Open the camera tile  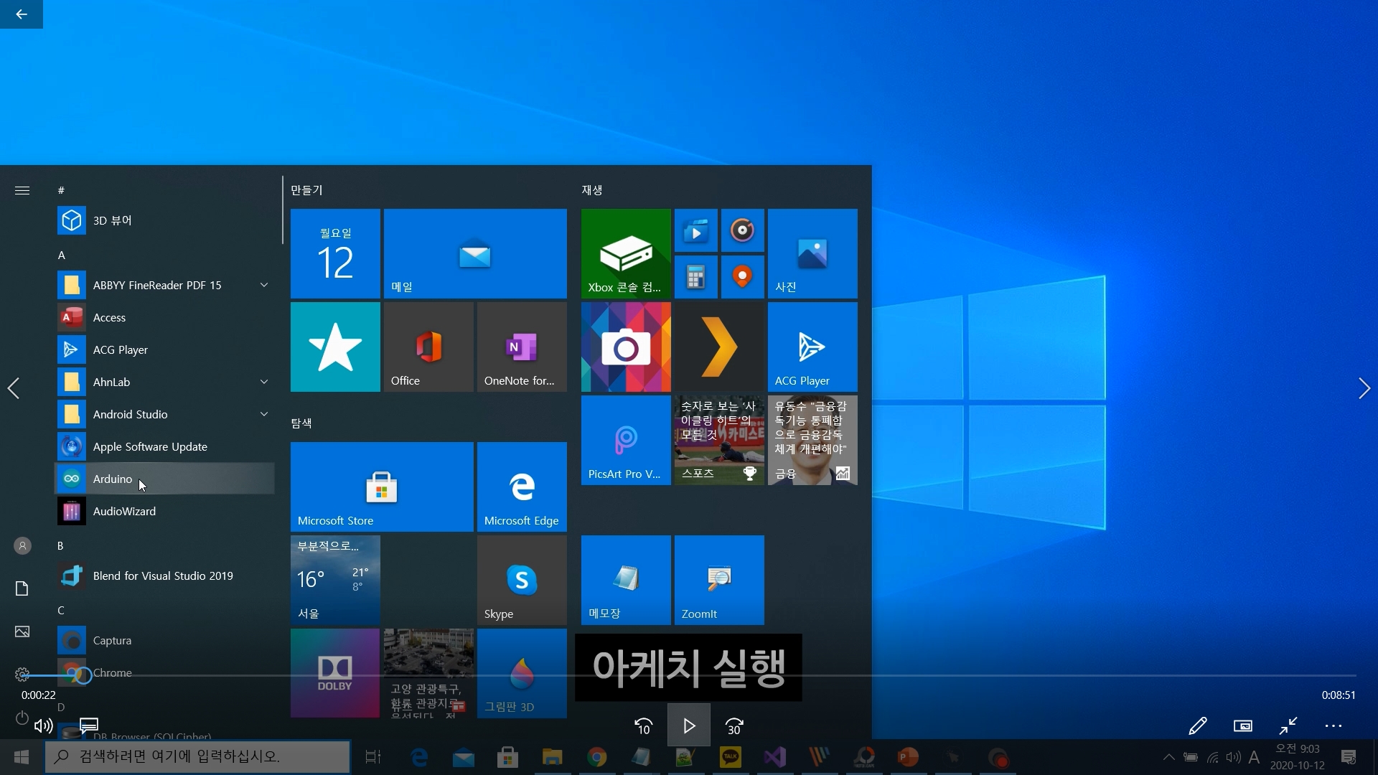tap(626, 347)
